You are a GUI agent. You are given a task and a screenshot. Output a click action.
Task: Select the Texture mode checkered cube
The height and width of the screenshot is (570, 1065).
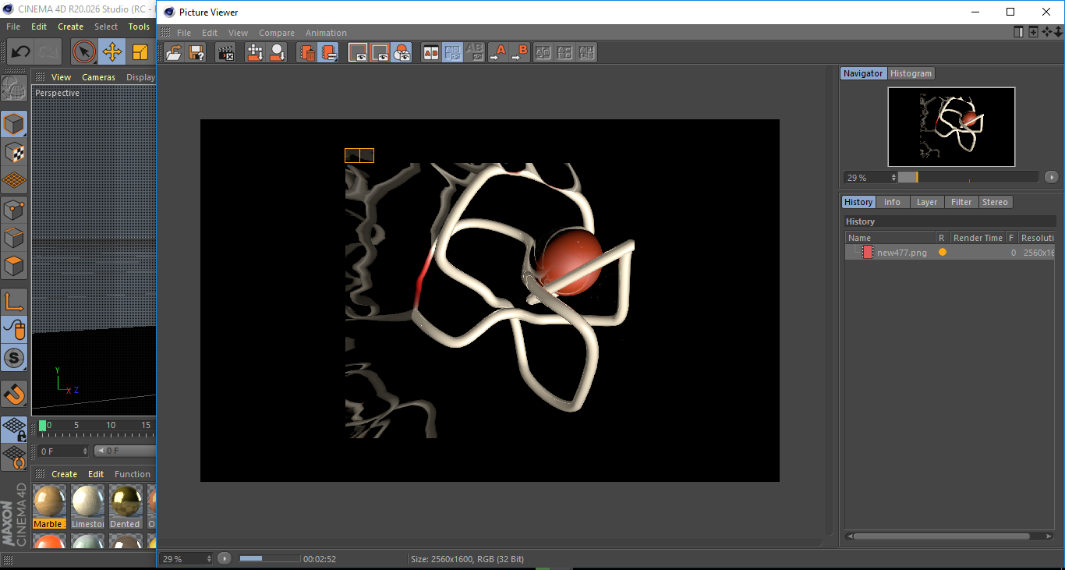point(14,152)
